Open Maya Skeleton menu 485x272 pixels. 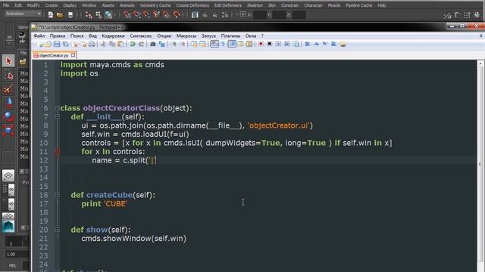coord(255,5)
